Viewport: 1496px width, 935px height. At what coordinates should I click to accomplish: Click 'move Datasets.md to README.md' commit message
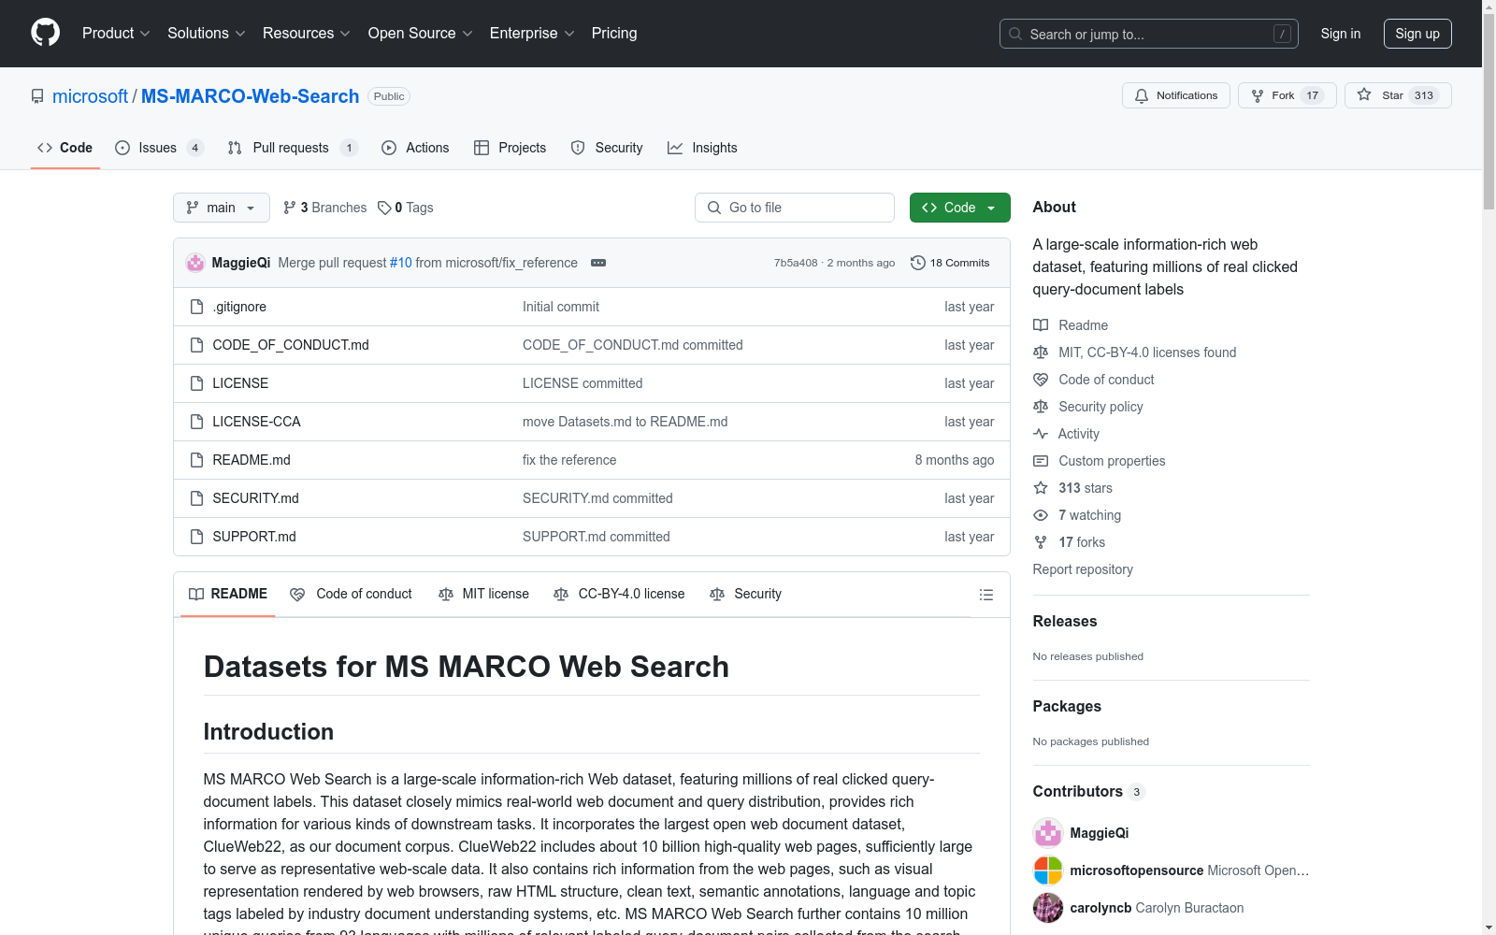point(626,422)
